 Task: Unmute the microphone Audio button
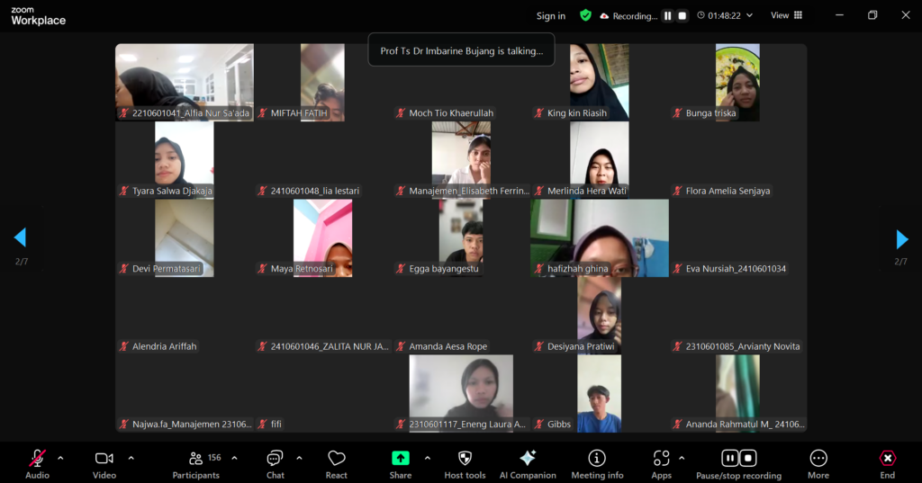tap(37, 463)
